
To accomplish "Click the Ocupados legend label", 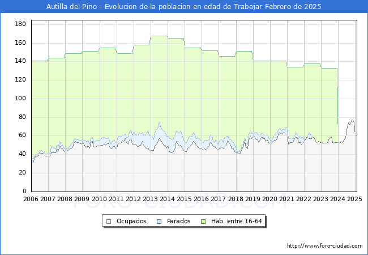I will [131, 221].
